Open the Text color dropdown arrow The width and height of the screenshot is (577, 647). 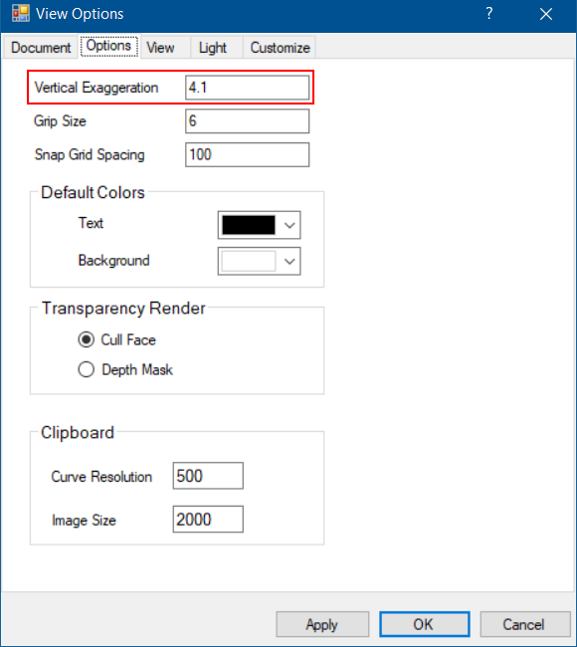point(289,225)
